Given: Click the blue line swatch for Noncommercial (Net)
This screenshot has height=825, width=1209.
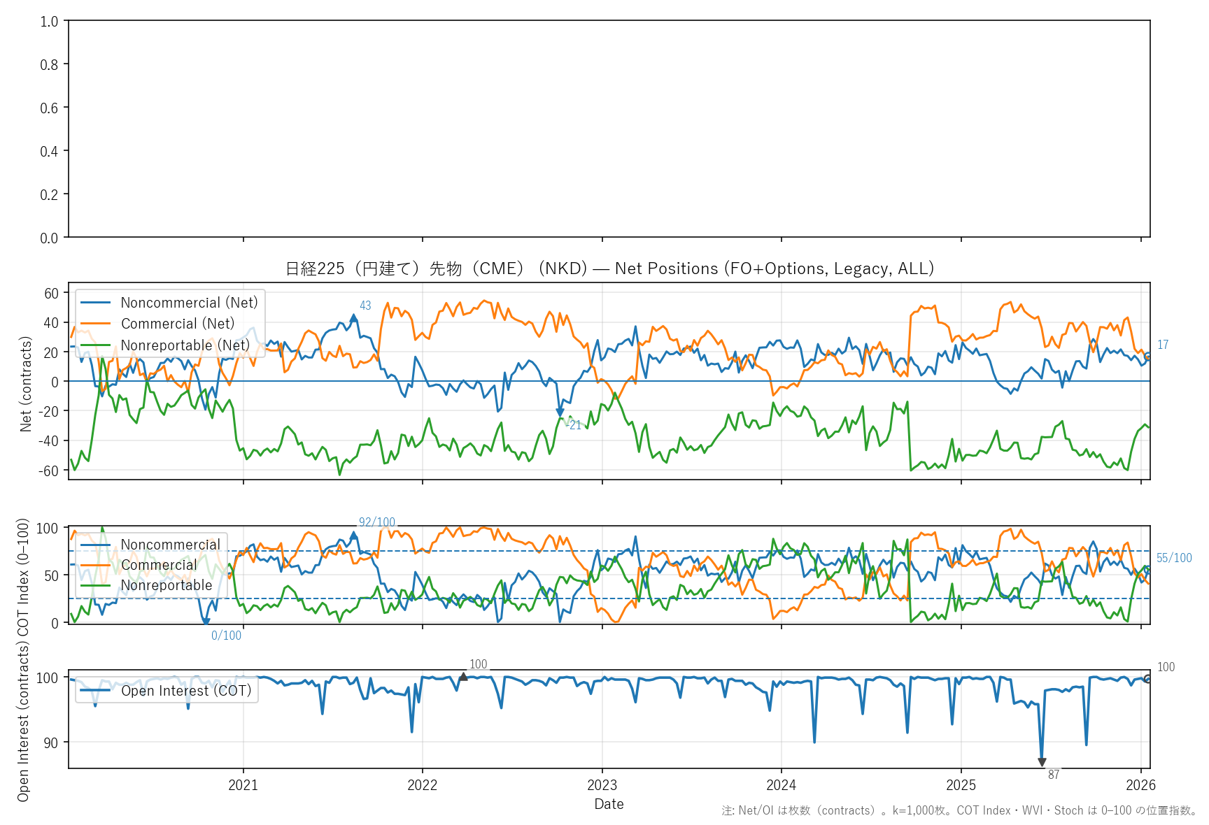Looking at the screenshot, I should (x=96, y=303).
